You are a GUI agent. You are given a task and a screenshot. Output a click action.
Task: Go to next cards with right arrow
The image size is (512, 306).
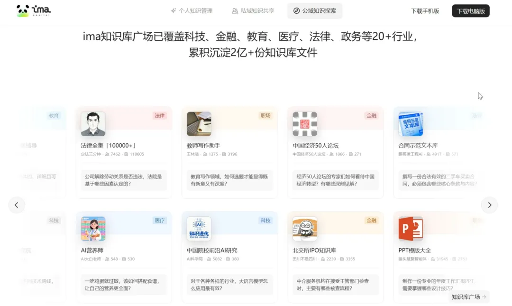pos(489,205)
